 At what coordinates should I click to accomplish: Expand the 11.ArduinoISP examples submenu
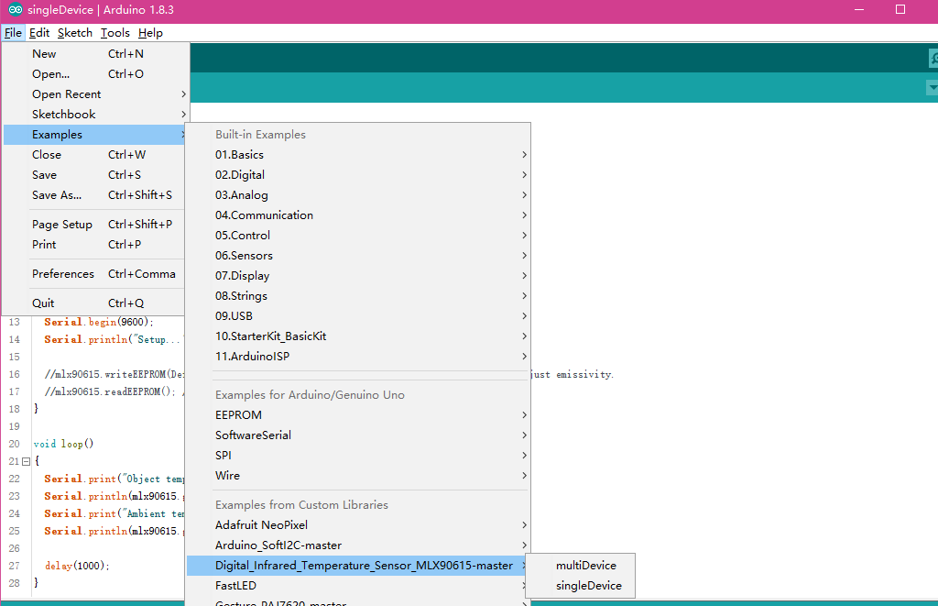(358, 357)
